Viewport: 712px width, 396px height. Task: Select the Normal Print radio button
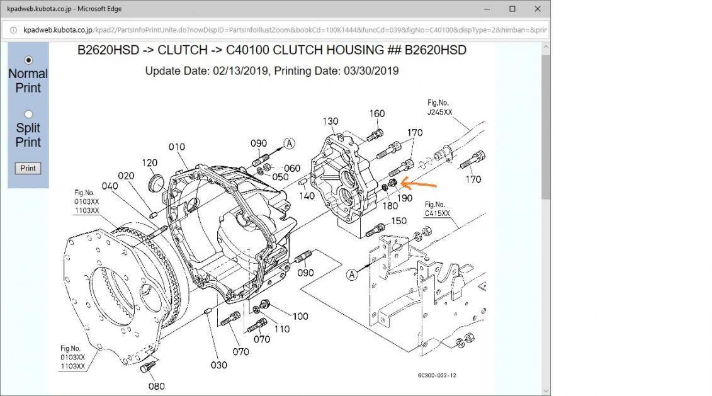[28, 60]
